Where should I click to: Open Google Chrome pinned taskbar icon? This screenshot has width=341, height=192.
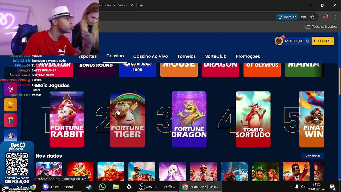click(33, 187)
